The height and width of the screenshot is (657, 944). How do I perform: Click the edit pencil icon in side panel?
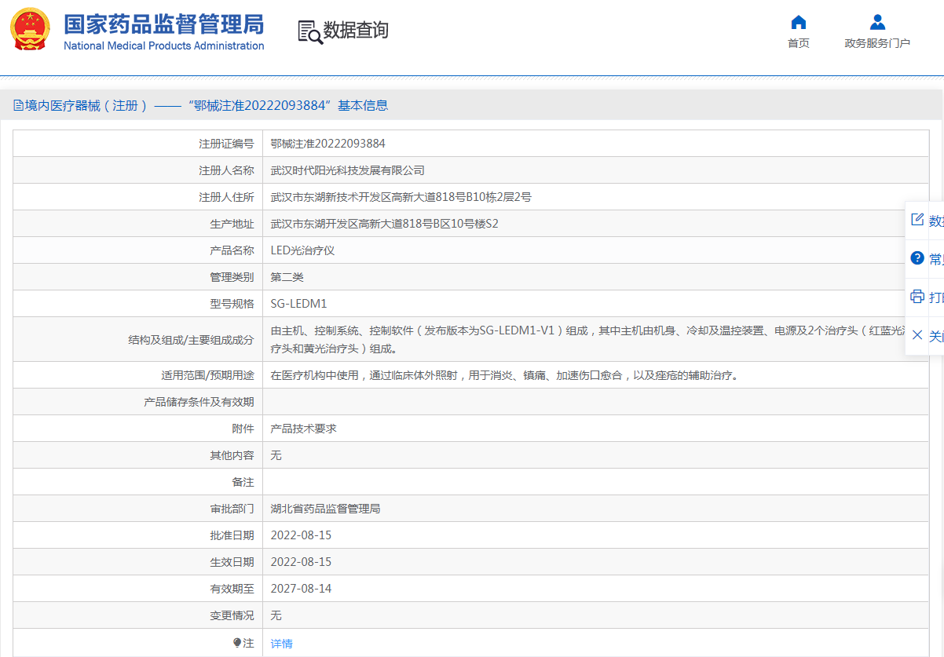[917, 220]
